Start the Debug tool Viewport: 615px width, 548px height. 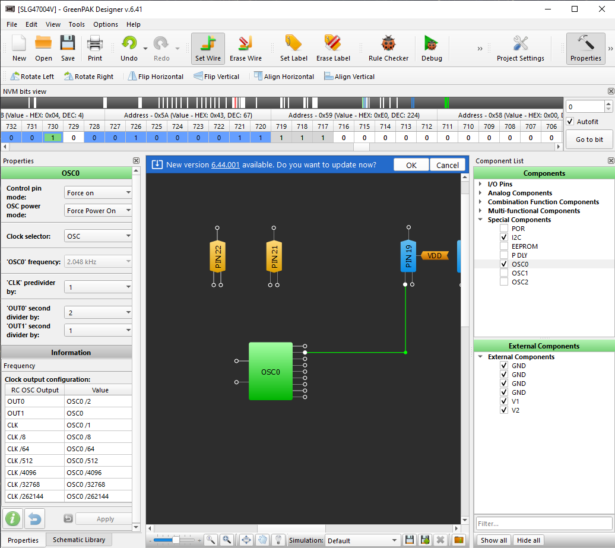[432, 48]
